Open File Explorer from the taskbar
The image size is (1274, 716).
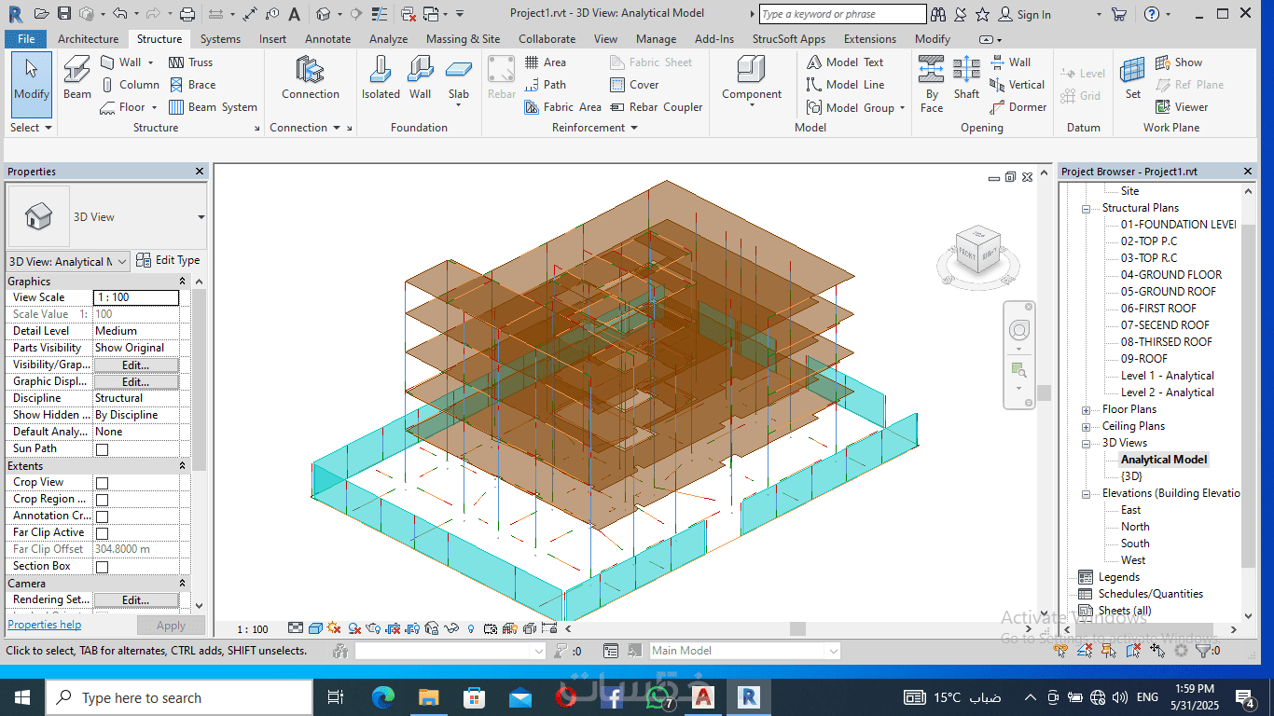429,697
